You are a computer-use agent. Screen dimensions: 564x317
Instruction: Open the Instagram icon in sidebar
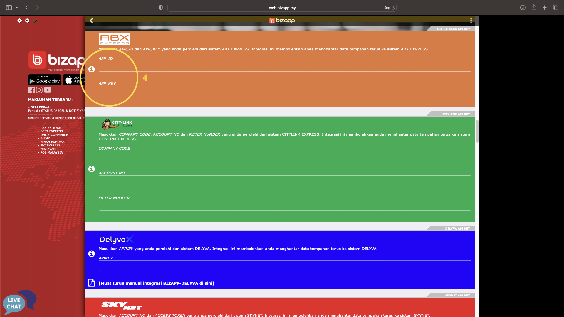coord(39,90)
